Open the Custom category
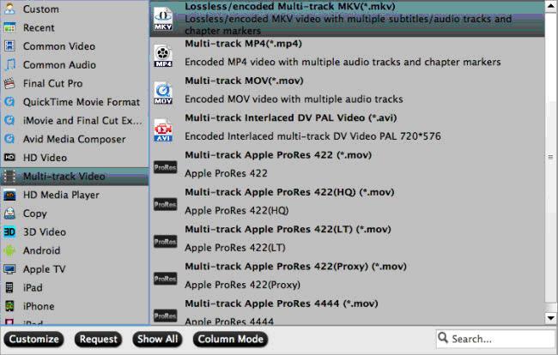Viewport: 558px width, 355px height. [75, 9]
